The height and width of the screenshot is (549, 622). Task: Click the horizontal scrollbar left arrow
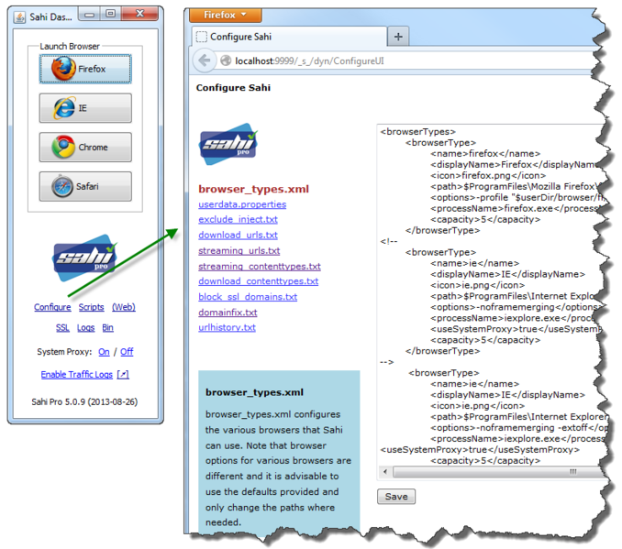pos(384,472)
